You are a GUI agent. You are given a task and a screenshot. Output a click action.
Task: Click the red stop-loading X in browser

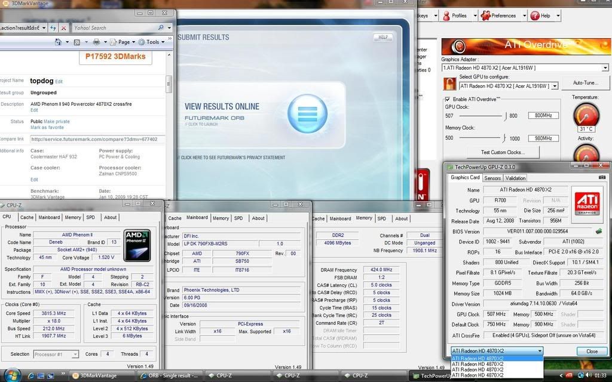coord(63,28)
